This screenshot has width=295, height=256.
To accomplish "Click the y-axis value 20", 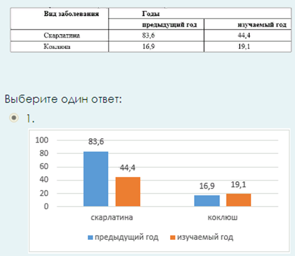I will [x=44, y=194].
